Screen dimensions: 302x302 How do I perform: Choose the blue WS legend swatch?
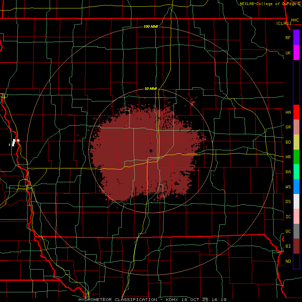point(296,187)
